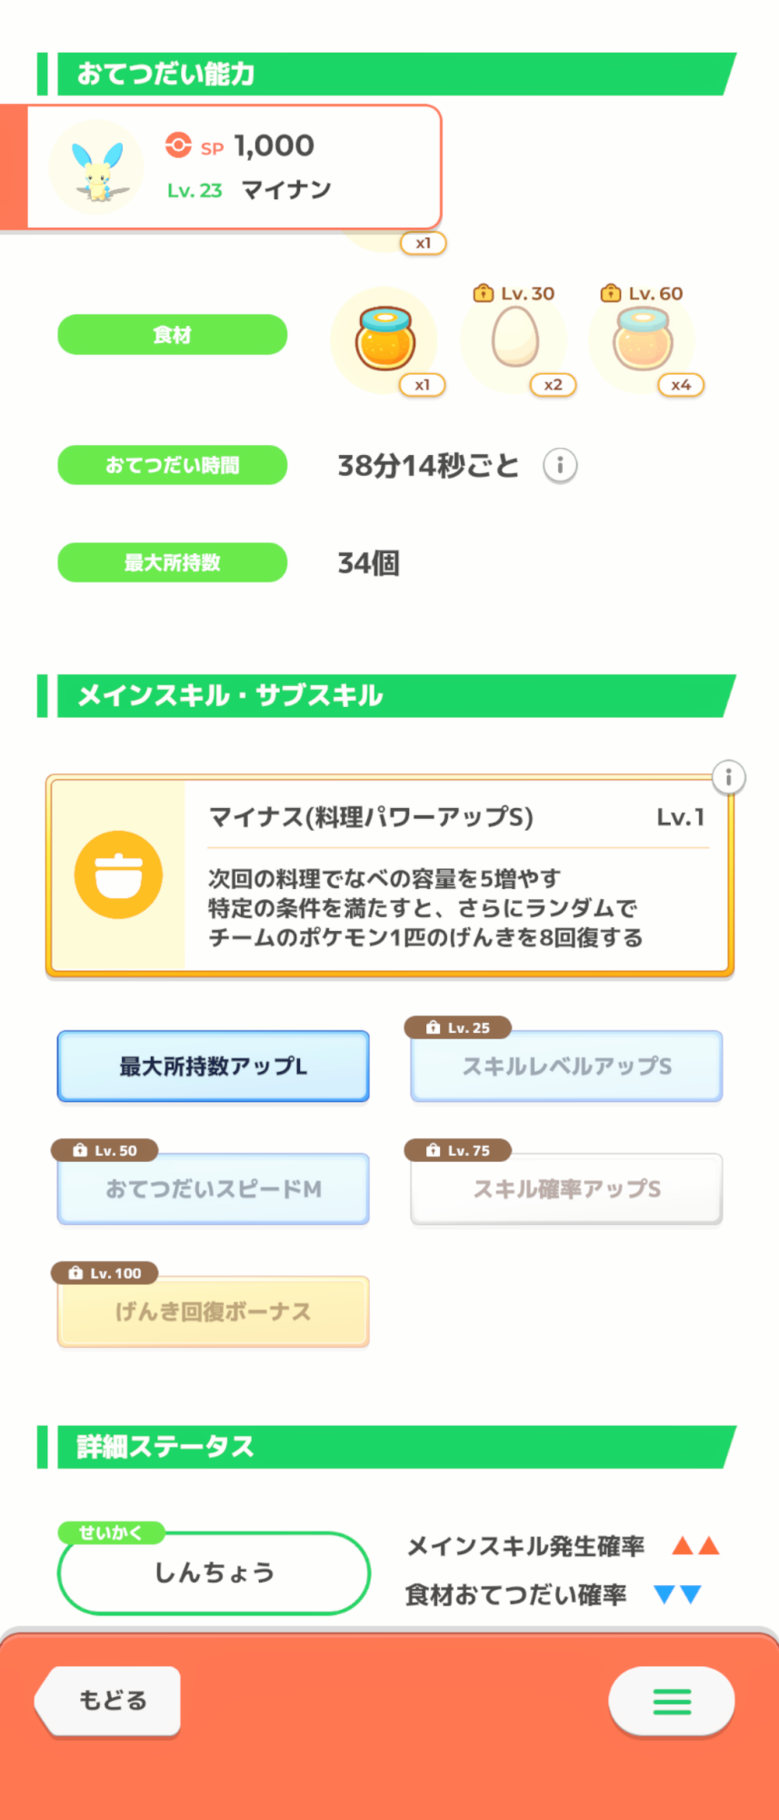Tap the locked Lv. 60 honey ingredient
This screenshot has width=779, height=1820.
[x=643, y=338]
